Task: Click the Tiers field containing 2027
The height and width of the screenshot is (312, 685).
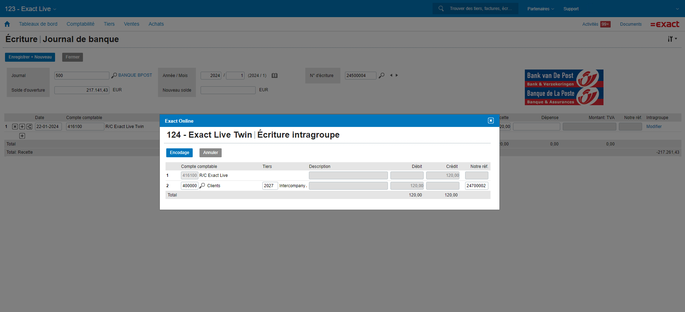Action: (270, 186)
